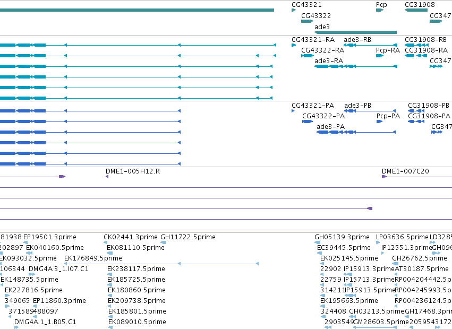Click the DME1-005H12.R feature label
This screenshot has width=452, height=330.
(x=133, y=171)
